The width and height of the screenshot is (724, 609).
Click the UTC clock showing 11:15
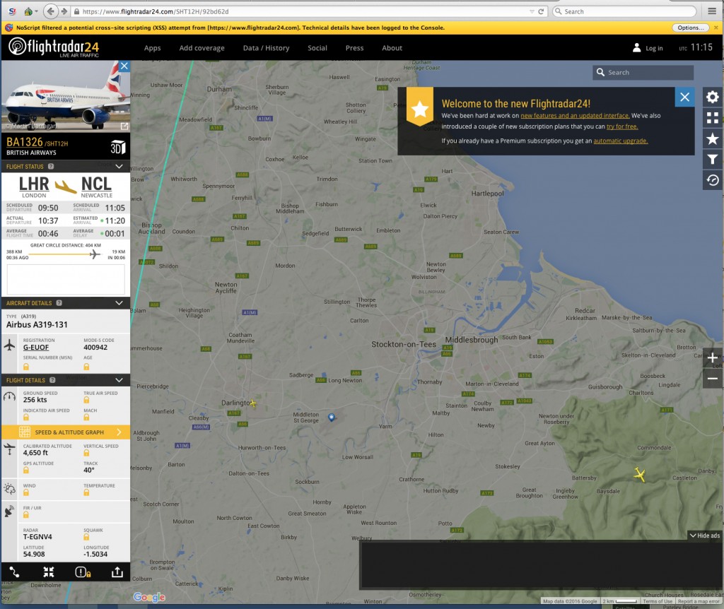pyautogui.click(x=696, y=47)
